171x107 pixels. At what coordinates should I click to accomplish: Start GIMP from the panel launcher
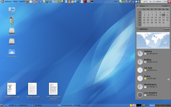tap(50, 2)
